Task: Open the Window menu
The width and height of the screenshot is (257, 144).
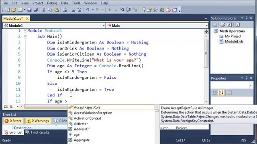Action: coord(90,3)
